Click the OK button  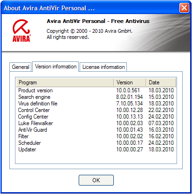coord(96,180)
